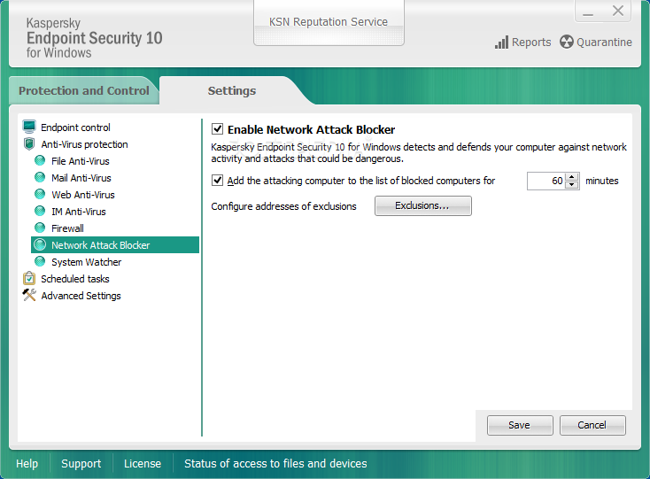Switch to the Protection and Control tab
The width and height of the screenshot is (650, 479).
pyautogui.click(x=84, y=90)
